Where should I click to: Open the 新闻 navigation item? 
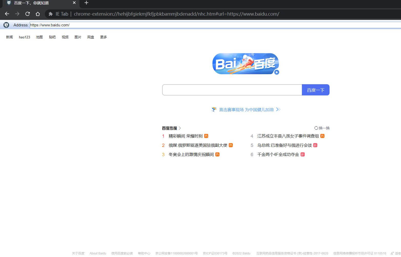tap(9, 37)
